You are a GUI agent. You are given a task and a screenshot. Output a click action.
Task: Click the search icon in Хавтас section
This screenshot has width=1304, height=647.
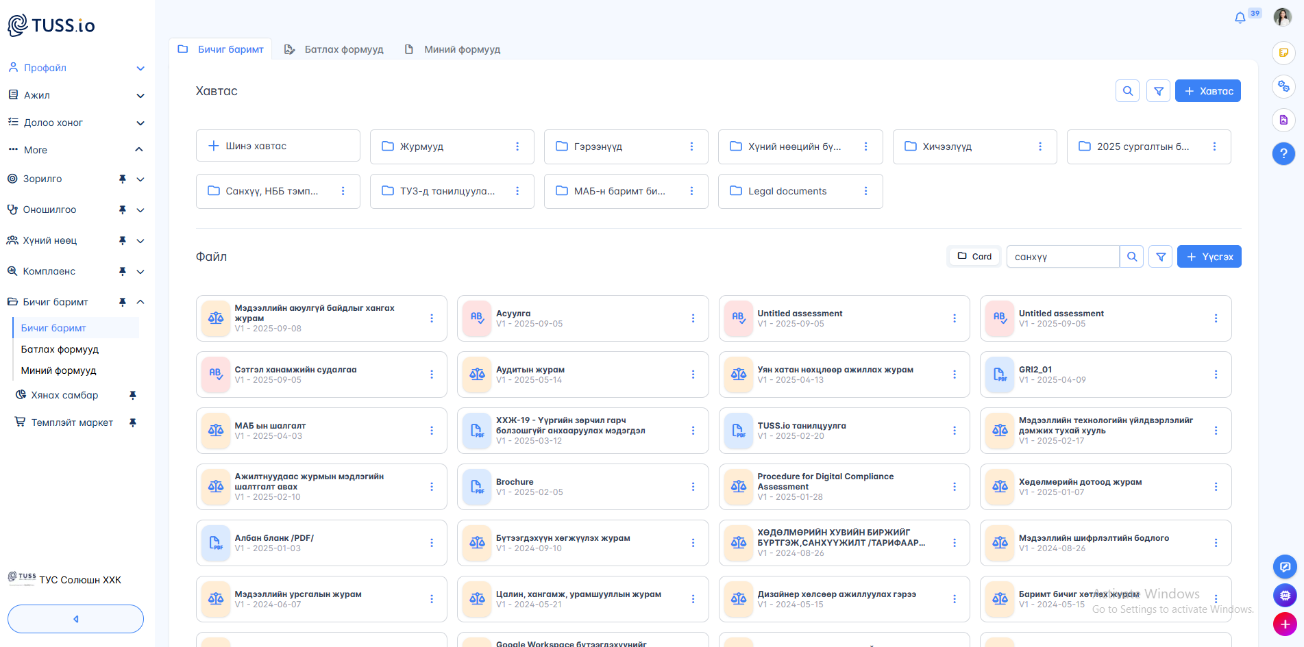1127,91
